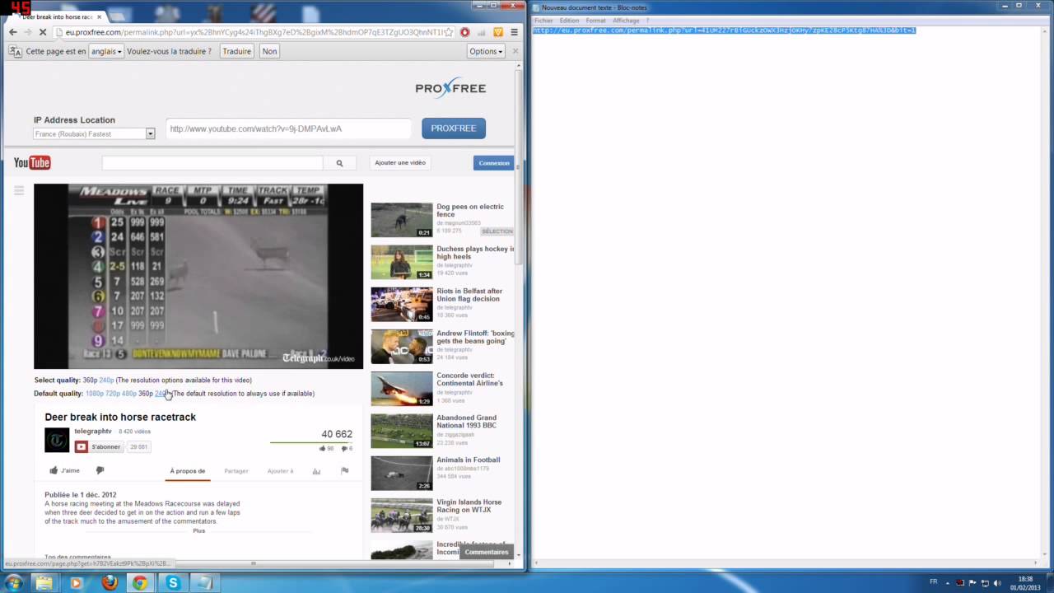Click the page's vertical scrollbar thumb

[518, 169]
